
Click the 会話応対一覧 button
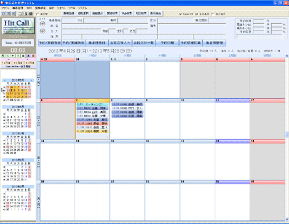pyautogui.click(x=144, y=43)
